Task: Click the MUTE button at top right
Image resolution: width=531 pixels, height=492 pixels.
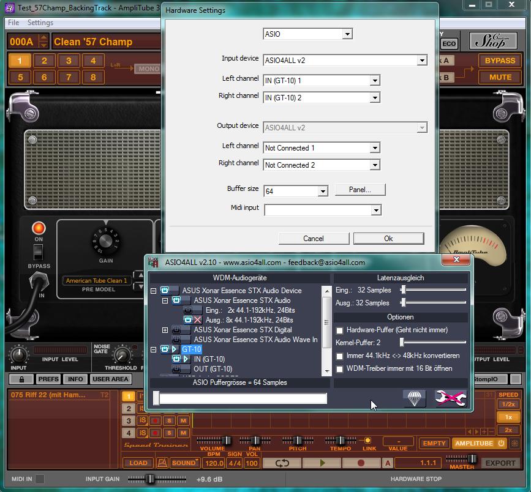Action: point(500,77)
